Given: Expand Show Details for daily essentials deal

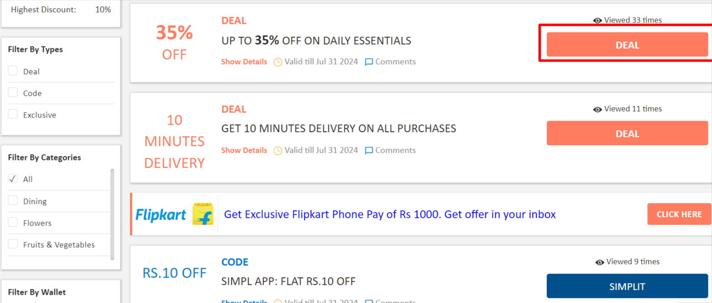Looking at the screenshot, I should [x=244, y=62].
